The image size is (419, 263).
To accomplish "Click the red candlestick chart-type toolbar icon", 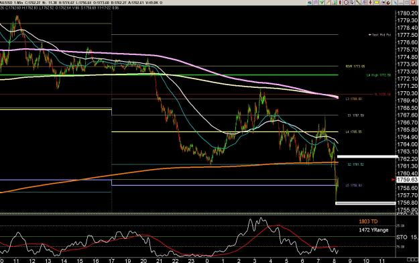I will [x=340, y=3].
